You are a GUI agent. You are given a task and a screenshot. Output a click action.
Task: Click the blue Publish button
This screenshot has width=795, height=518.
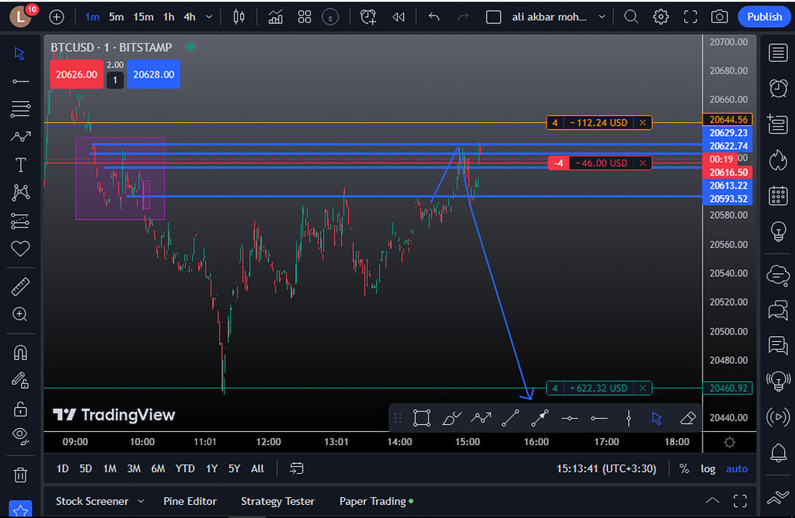click(764, 16)
